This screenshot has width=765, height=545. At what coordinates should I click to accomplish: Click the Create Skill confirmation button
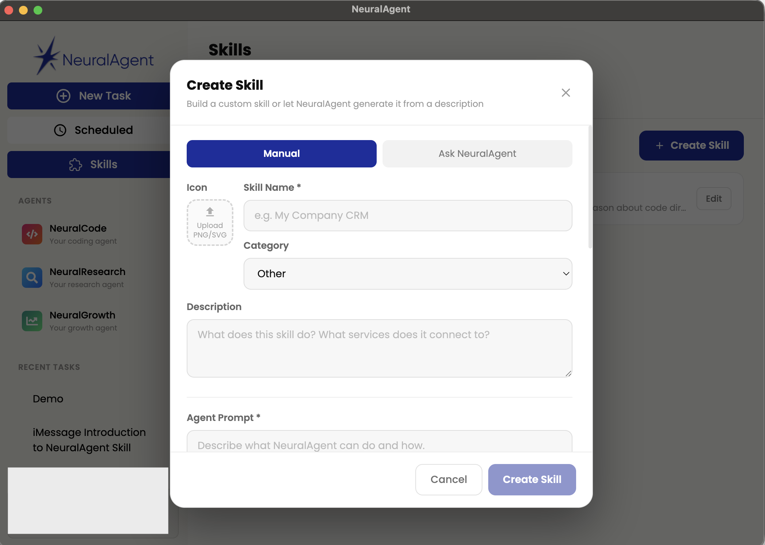click(x=532, y=479)
